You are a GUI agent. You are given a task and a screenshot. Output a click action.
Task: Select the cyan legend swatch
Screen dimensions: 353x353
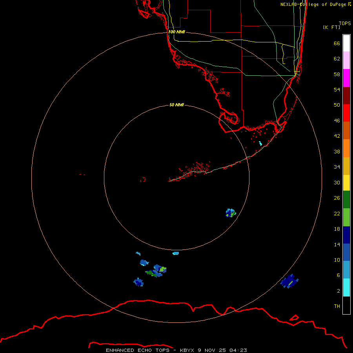[x=346, y=287]
